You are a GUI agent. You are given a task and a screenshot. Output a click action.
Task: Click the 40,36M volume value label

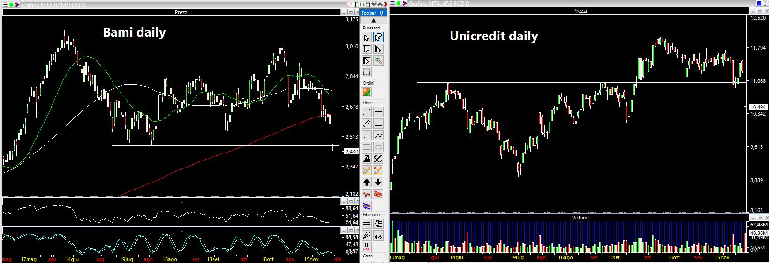(x=759, y=233)
